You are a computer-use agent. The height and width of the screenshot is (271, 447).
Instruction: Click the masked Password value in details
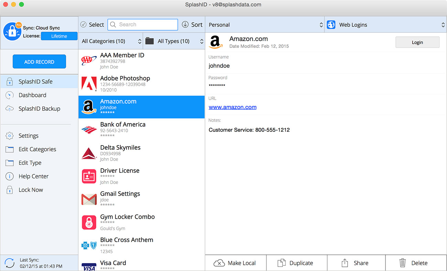tap(217, 86)
